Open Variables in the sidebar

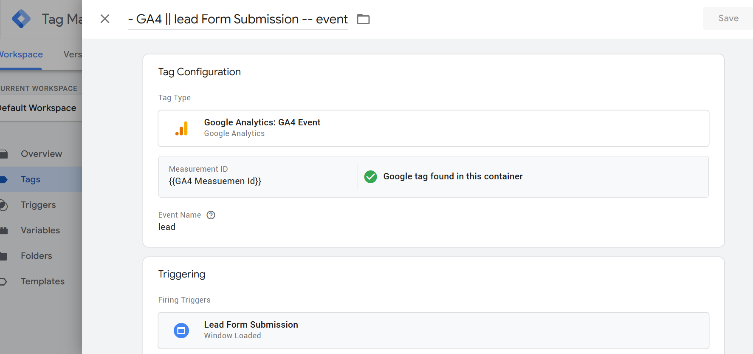[x=41, y=230]
